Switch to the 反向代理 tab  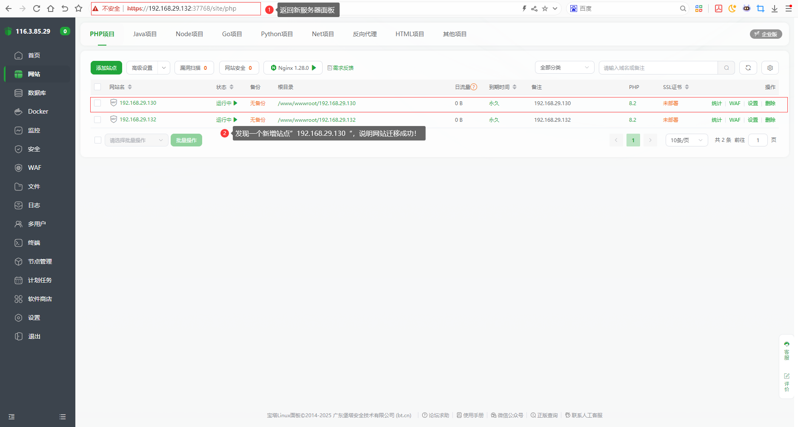tap(365, 34)
